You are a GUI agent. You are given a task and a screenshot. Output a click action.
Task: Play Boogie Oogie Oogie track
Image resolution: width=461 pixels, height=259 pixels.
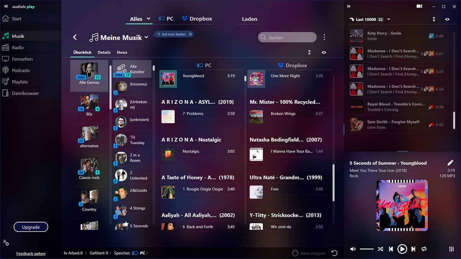(x=198, y=192)
